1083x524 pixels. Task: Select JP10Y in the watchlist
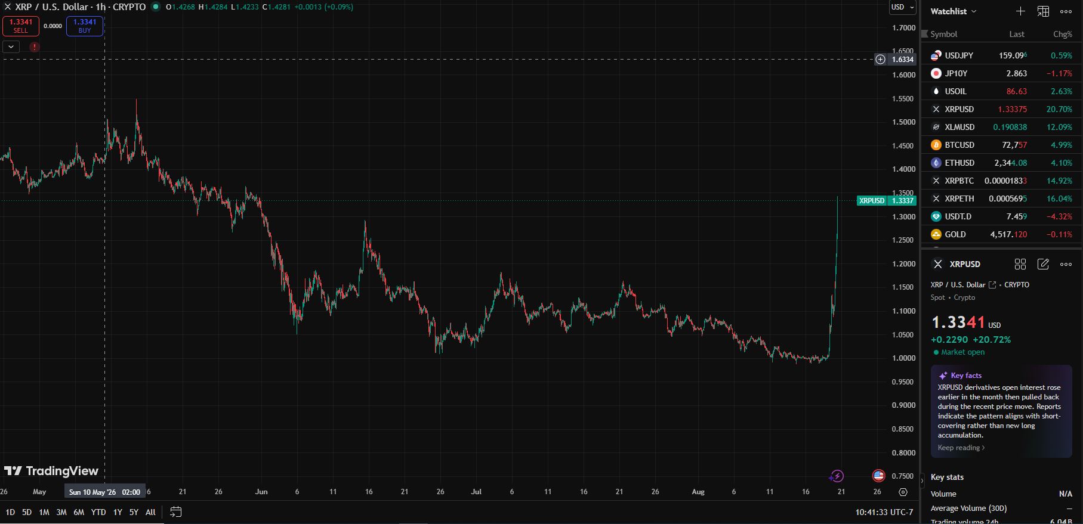[1002, 73]
